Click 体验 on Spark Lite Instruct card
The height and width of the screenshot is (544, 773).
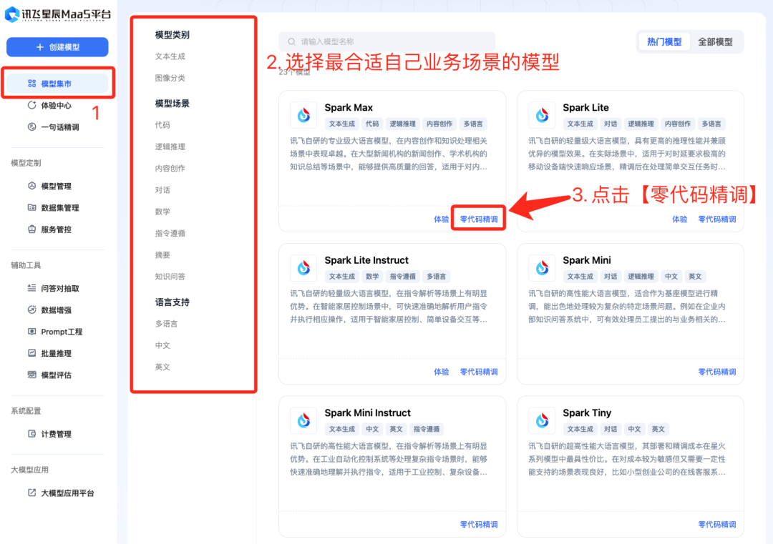pos(441,372)
